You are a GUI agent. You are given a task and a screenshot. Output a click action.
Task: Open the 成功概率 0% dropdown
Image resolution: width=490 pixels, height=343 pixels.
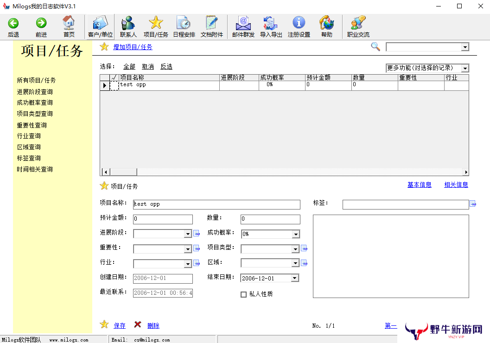coord(296,234)
